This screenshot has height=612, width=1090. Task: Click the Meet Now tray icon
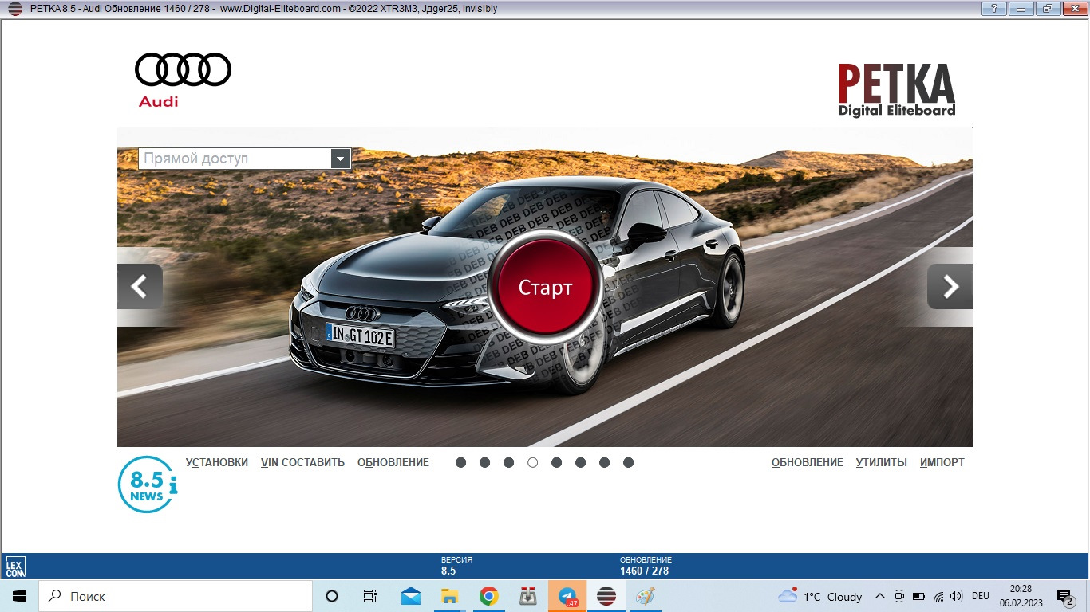click(899, 596)
